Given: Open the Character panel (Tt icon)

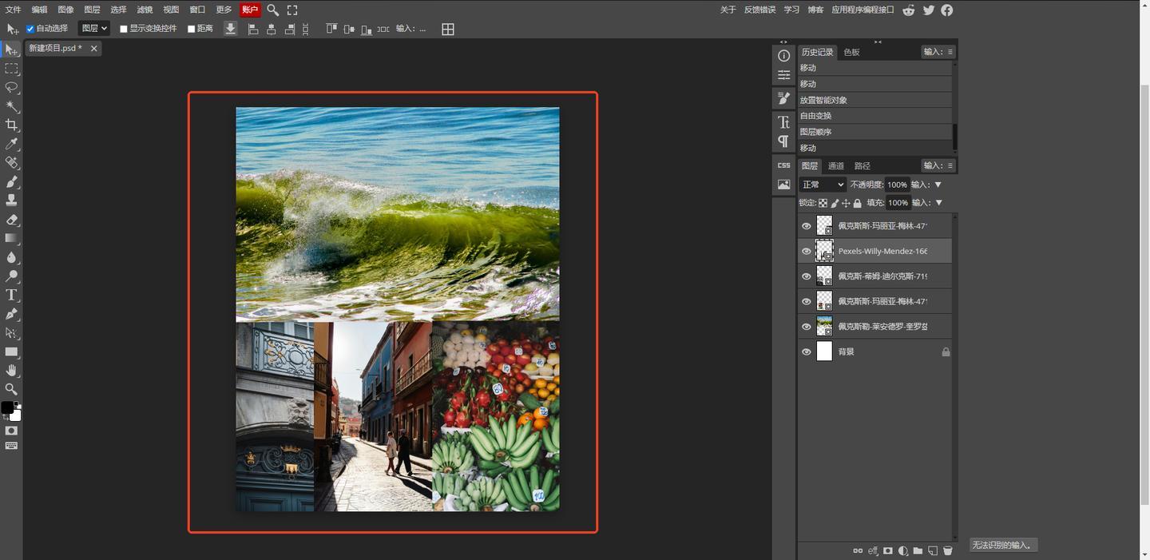Looking at the screenshot, I should 783,122.
